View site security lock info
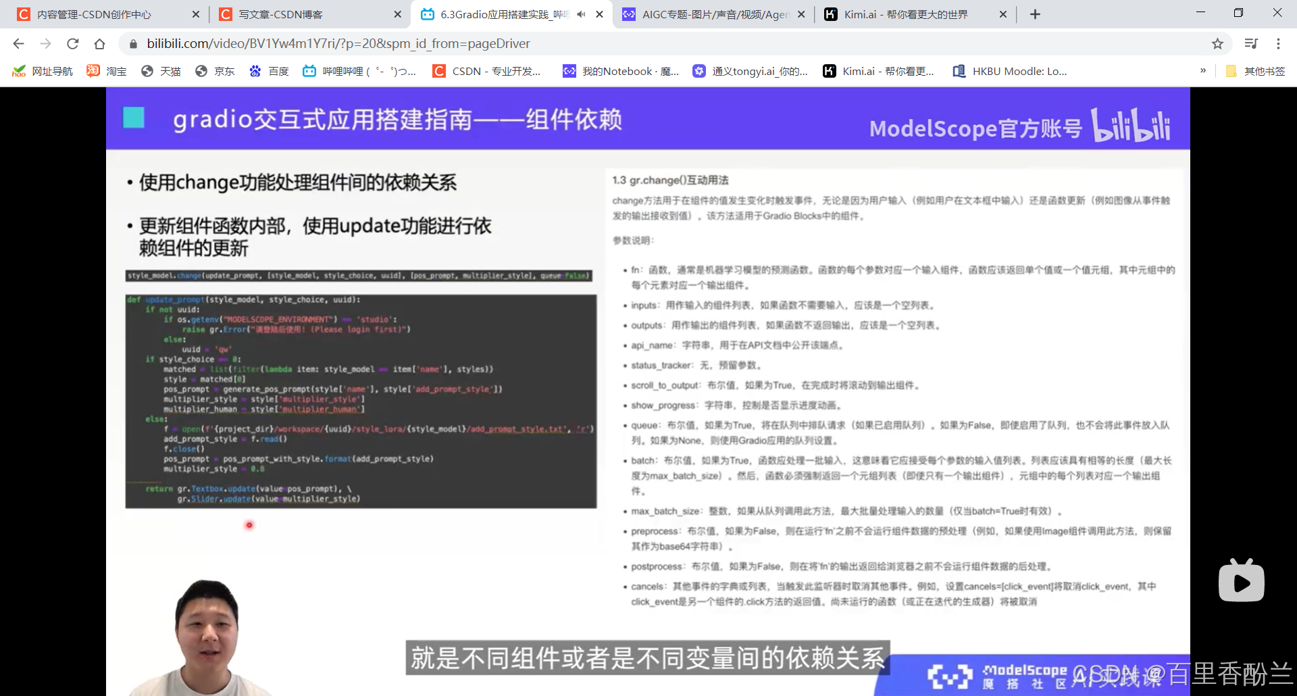Screen dimensions: 1297x696 [133, 43]
